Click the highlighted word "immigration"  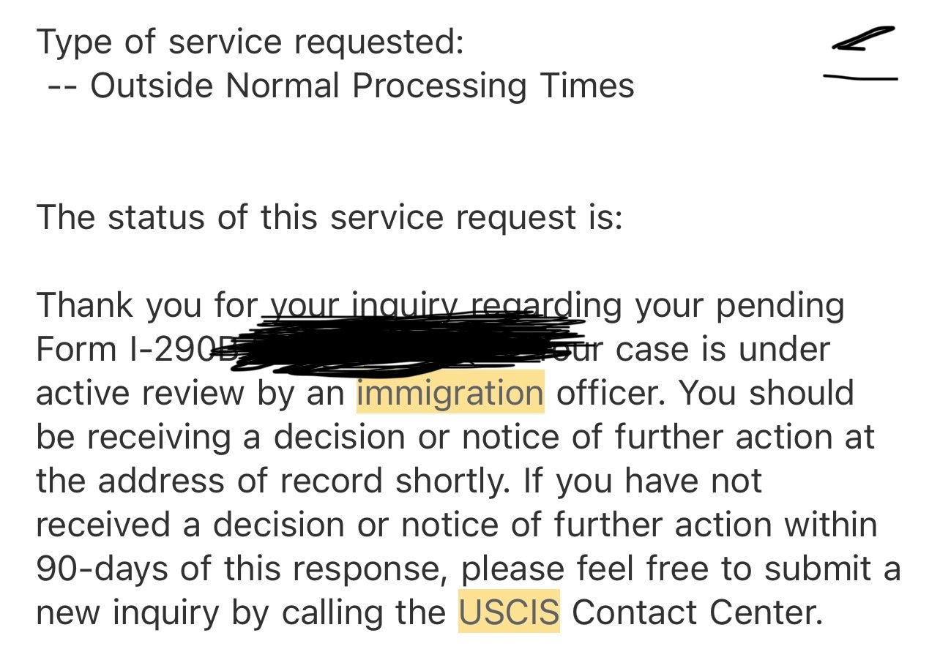coord(450,392)
